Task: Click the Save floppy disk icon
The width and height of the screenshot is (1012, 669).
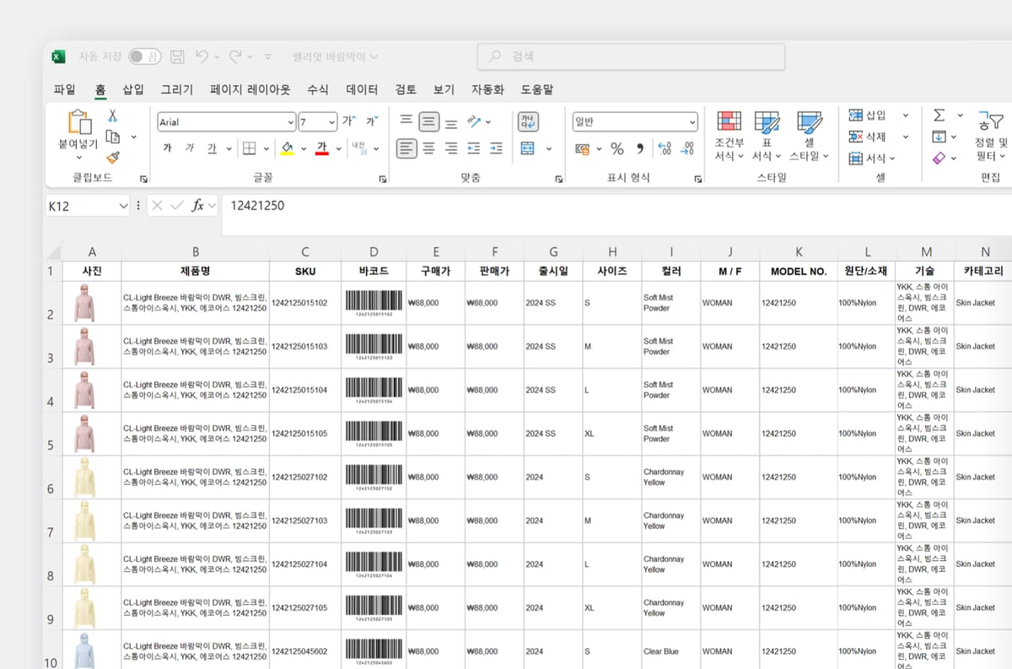Action: click(x=178, y=57)
